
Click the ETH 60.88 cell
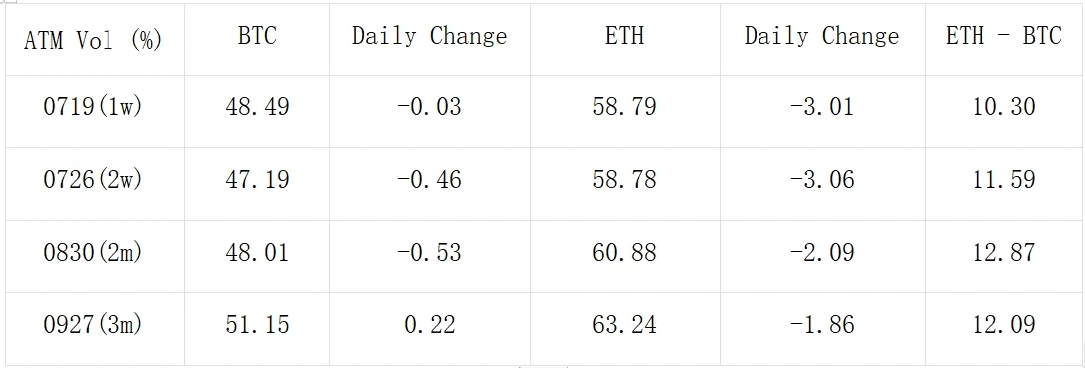(624, 256)
